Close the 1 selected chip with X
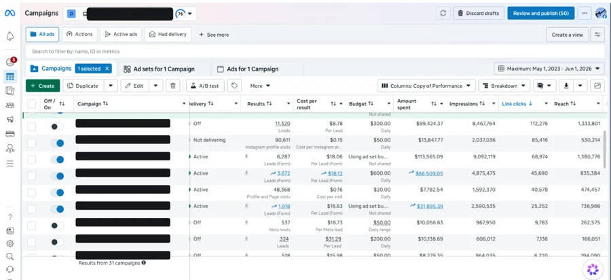Viewport: 611px width, 280px height. tap(107, 69)
